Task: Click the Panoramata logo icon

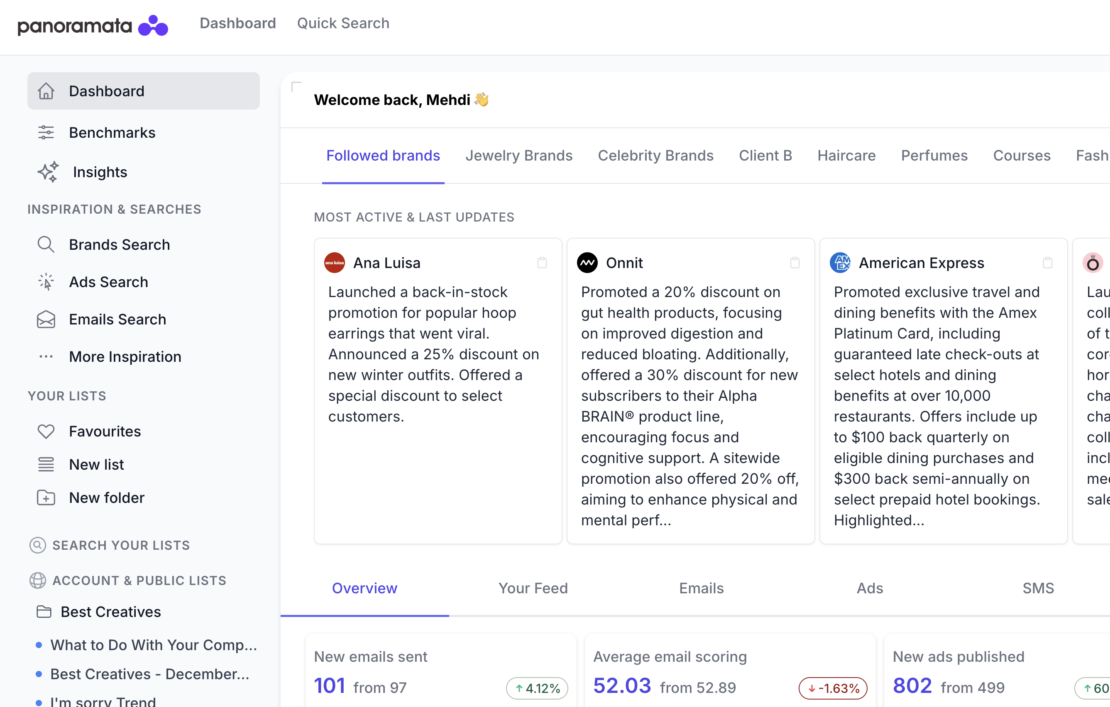Action: (153, 25)
